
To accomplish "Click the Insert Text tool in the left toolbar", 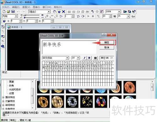I will coord(3,27).
